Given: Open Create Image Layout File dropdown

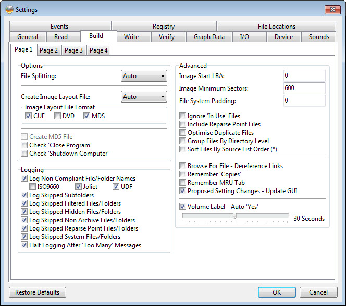Looking at the screenshot, I should click(144, 96).
